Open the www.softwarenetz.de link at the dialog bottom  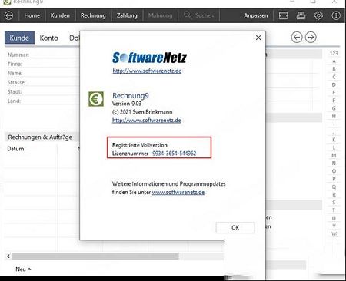click(178, 192)
